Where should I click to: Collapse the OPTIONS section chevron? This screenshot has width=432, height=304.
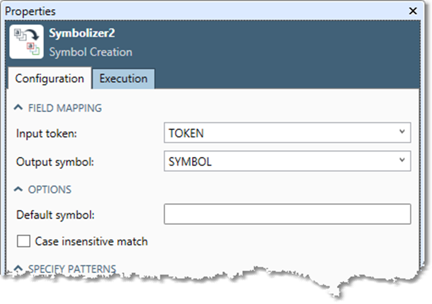(x=19, y=190)
